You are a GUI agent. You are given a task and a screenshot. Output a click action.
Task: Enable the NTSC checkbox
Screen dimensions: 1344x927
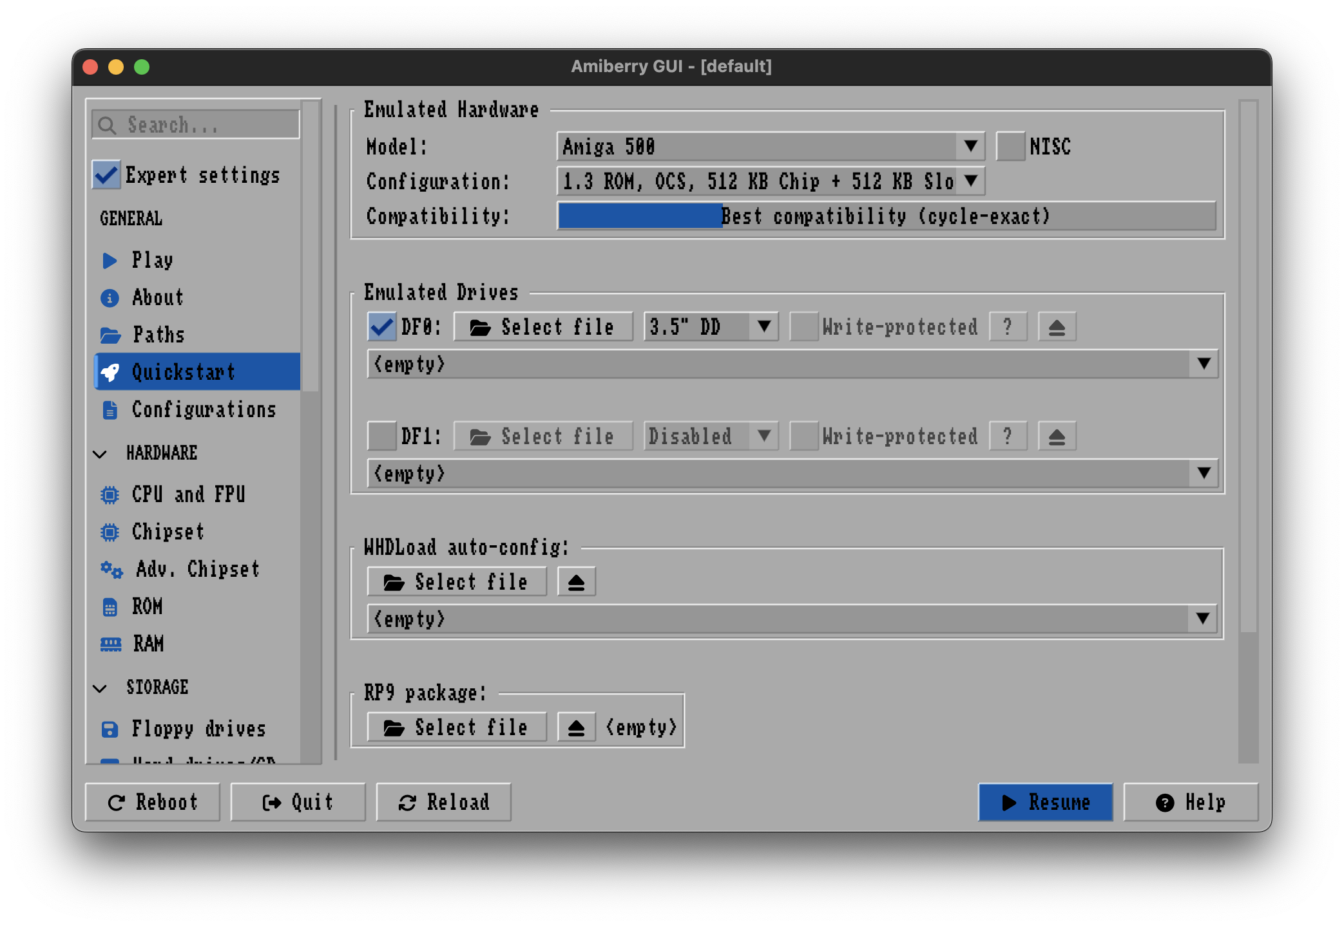(1010, 147)
